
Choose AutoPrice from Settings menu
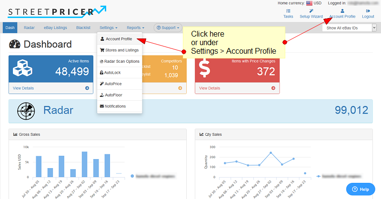[113, 84]
